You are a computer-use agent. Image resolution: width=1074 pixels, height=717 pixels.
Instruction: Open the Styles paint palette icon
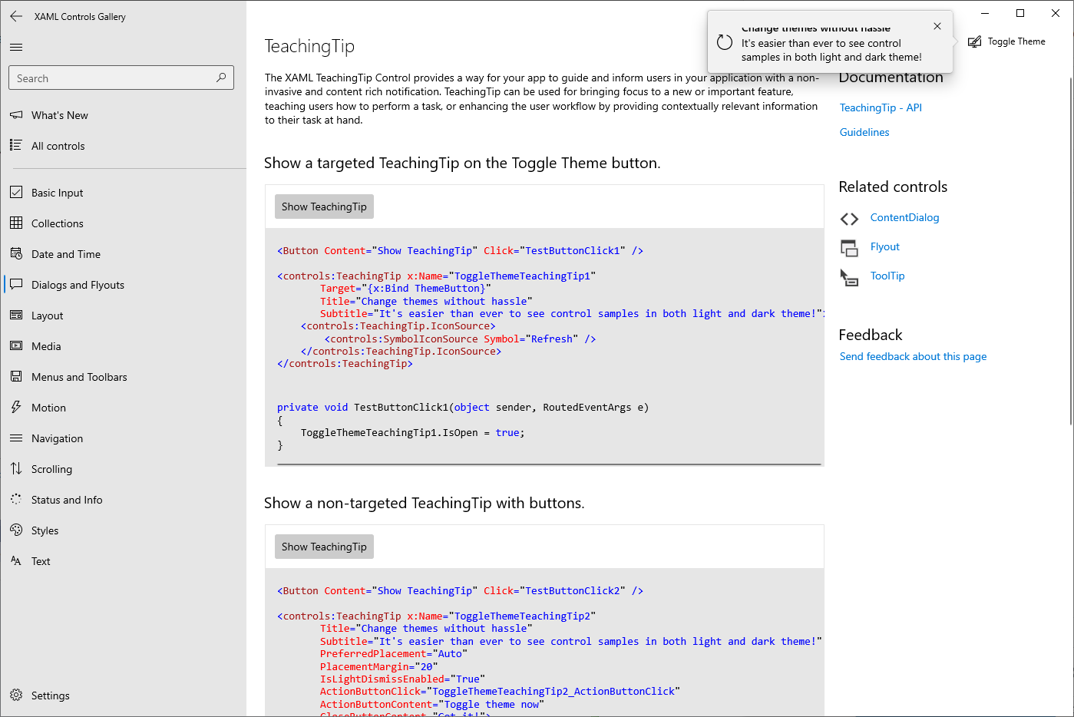[x=17, y=530]
